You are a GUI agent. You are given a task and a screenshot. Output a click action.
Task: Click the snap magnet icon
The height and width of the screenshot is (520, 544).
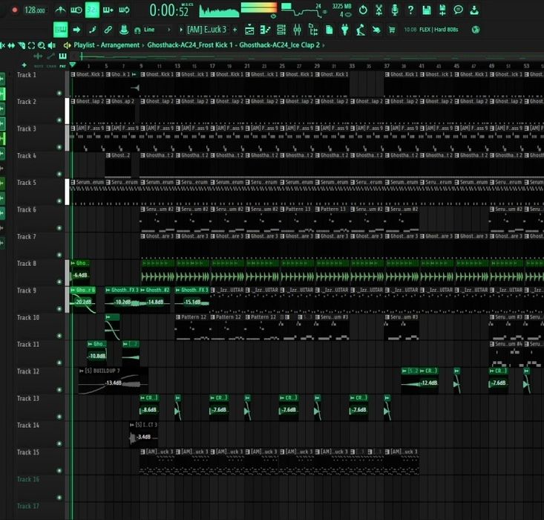(137, 30)
